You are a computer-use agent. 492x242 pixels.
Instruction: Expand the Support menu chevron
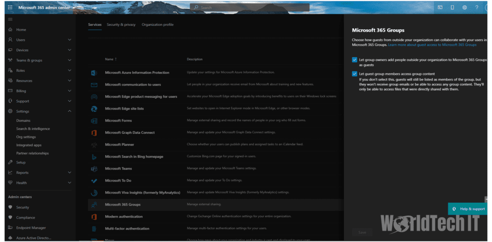(70, 101)
